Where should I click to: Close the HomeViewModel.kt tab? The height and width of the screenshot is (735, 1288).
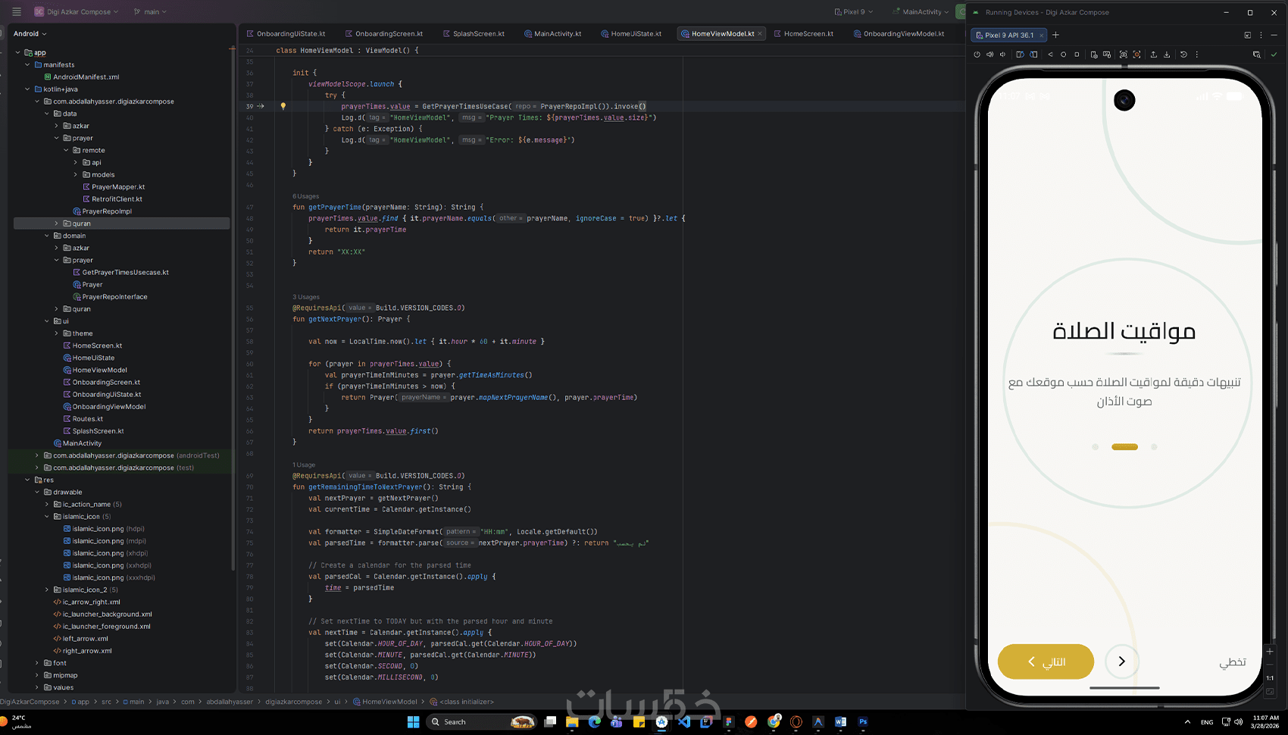(x=760, y=33)
